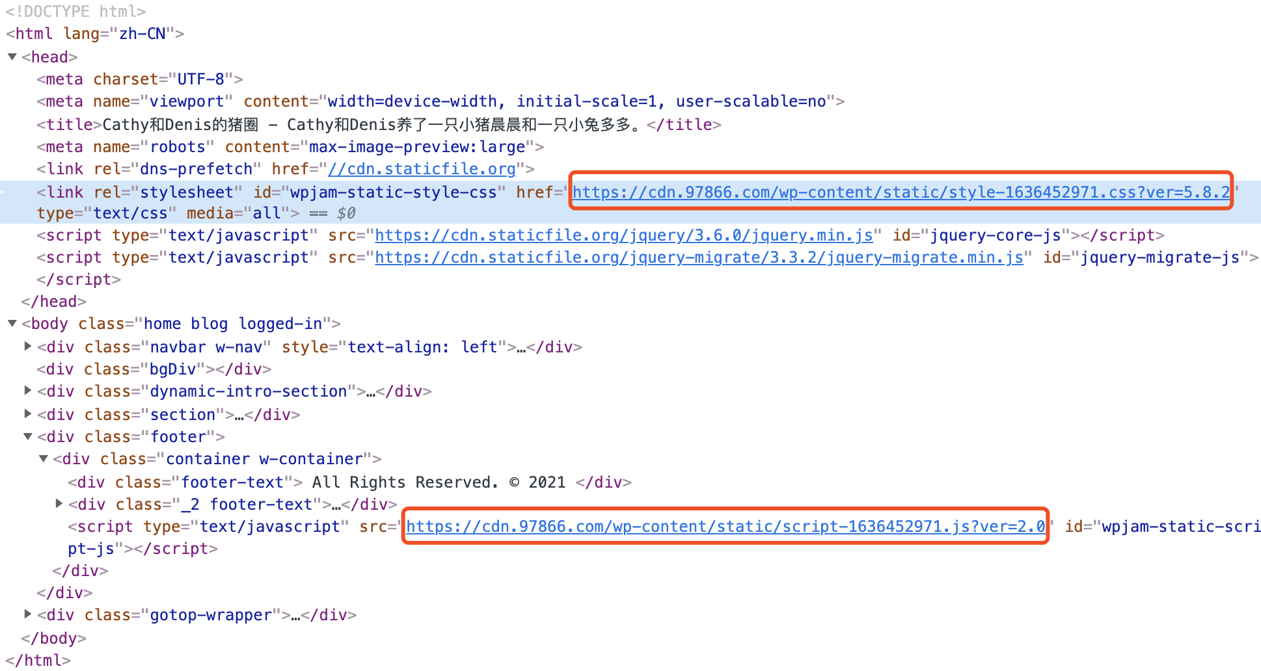Collapse the footer div
Image resolution: width=1261 pixels, height=671 pixels.
[28, 436]
